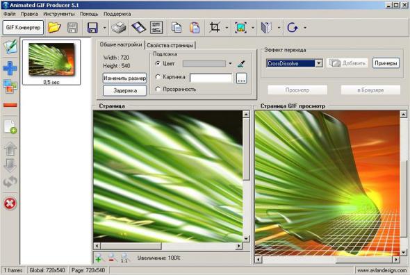
Task: Click the Задержка button
Action: coord(124,91)
